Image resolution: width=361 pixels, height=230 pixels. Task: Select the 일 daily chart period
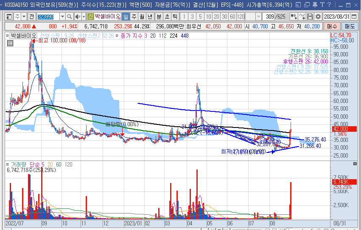pyautogui.click(x=126, y=17)
